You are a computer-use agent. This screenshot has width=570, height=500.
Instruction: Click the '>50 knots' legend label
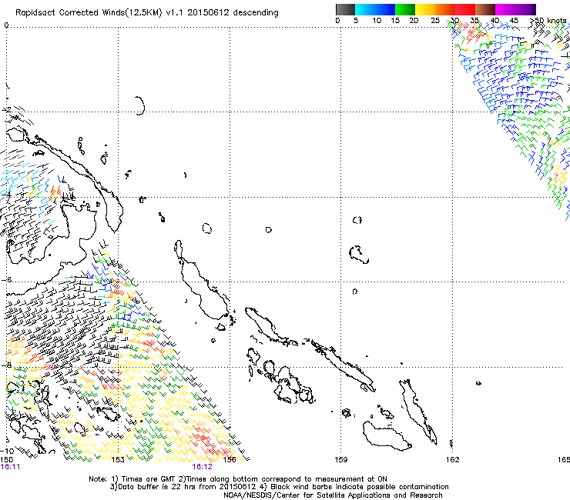pyautogui.click(x=548, y=21)
